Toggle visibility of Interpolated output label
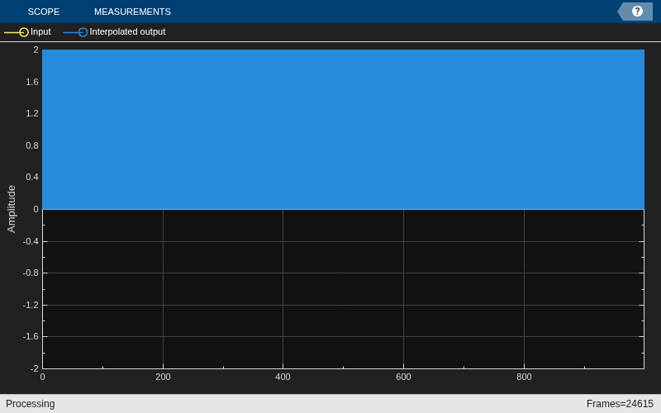The height and width of the screenshot is (413, 661). [x=127, y=31]
